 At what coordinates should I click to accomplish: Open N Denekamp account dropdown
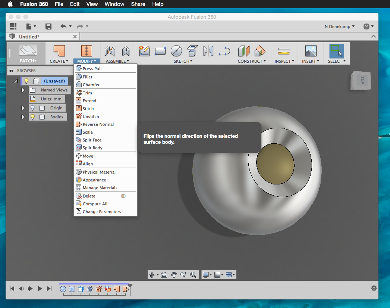pyautogui.click(x=340, y=27)
